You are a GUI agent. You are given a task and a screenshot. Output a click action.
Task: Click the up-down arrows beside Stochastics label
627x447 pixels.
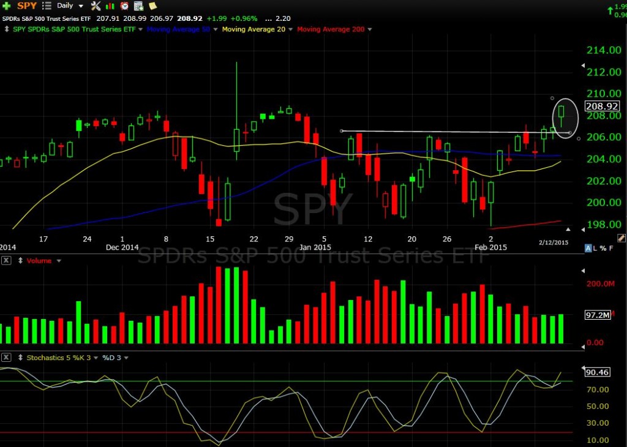tap(20, 358)
